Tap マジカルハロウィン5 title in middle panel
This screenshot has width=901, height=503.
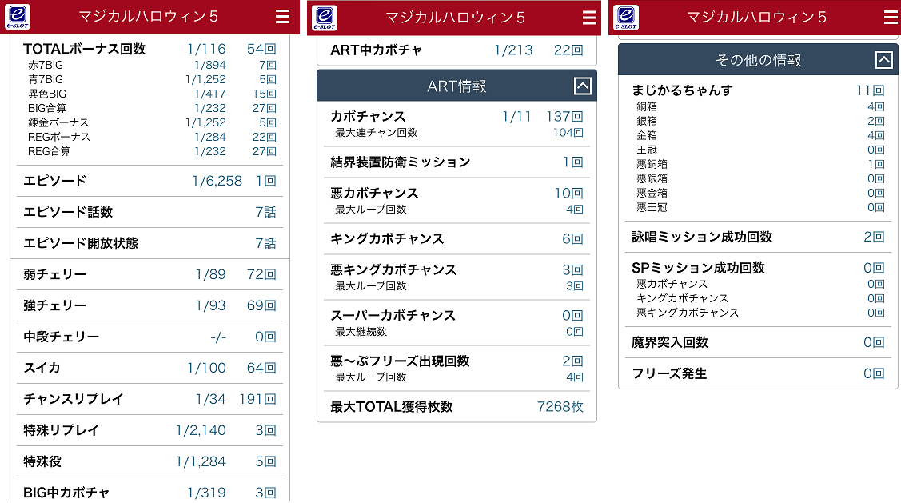(x=455, y=18)
